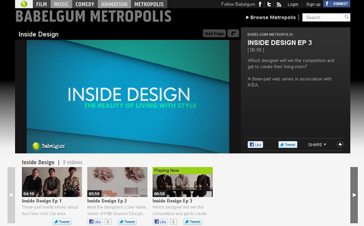
Task: Advance carousel with the next arrow
Action: (x=354, y=195)
